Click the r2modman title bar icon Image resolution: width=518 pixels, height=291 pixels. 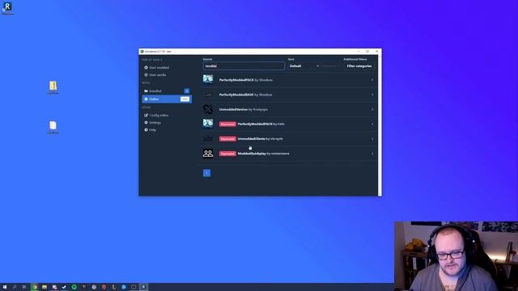click(x=142, y=52)
